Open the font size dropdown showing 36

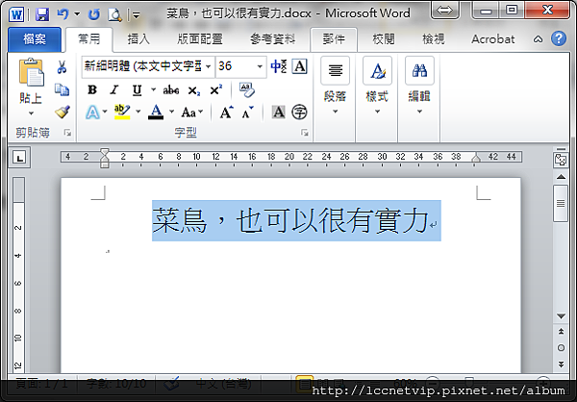[260, 66]
